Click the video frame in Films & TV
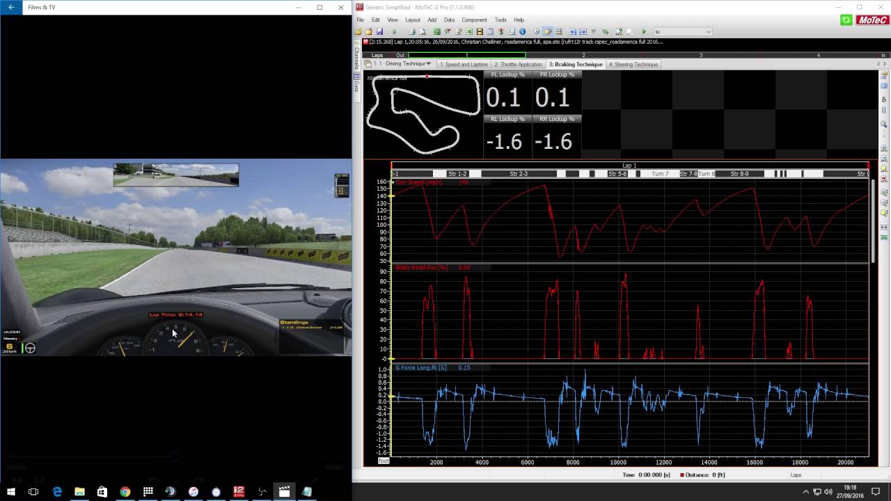Image resolution: width=891 pixels, height=501 pixels. point(176,257)
